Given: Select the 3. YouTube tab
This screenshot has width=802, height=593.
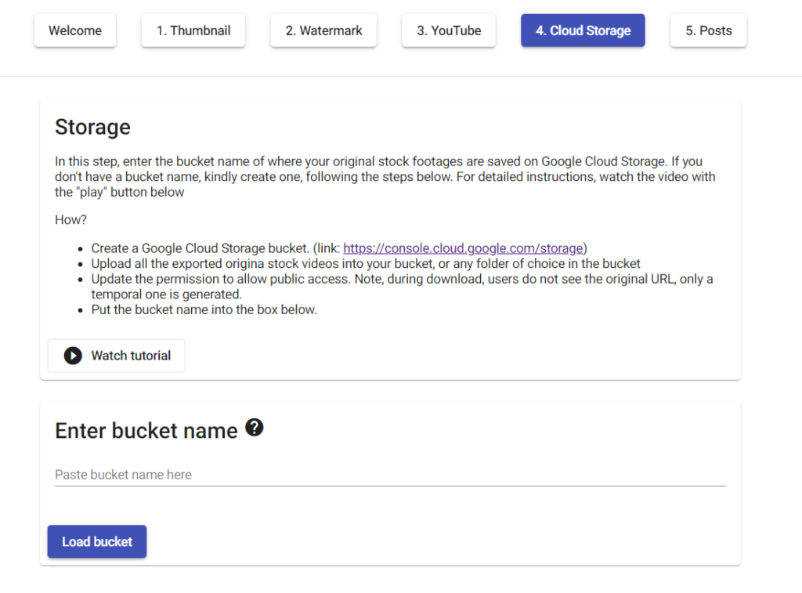Looking at the screenshot, I should click(x=449, y=31).
